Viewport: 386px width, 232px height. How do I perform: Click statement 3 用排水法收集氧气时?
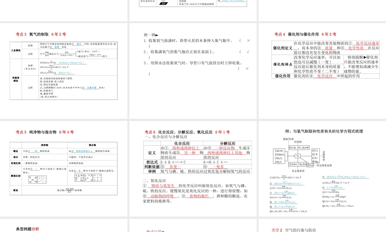coord(193,63)
